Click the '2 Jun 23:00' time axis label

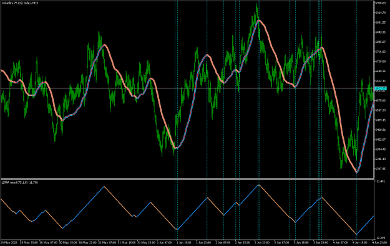(x=262, y=242)
